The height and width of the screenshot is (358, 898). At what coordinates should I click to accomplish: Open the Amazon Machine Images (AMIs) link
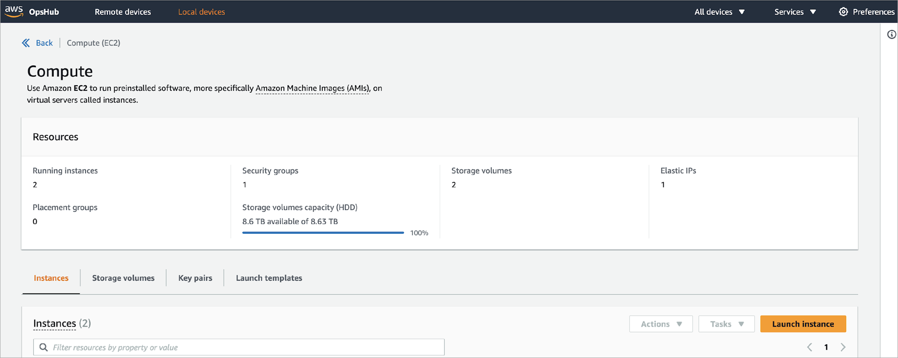click(312, 88)
